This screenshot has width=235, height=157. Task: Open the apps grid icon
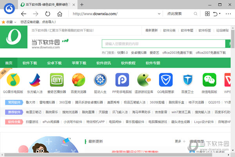[x=207, y=14]
